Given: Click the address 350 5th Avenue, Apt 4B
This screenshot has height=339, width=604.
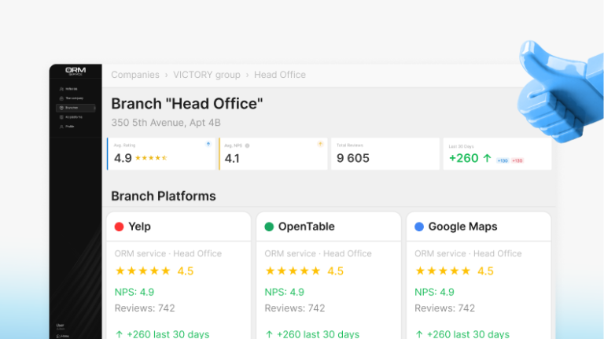Looking at the screenshot, I should (166, 123).
